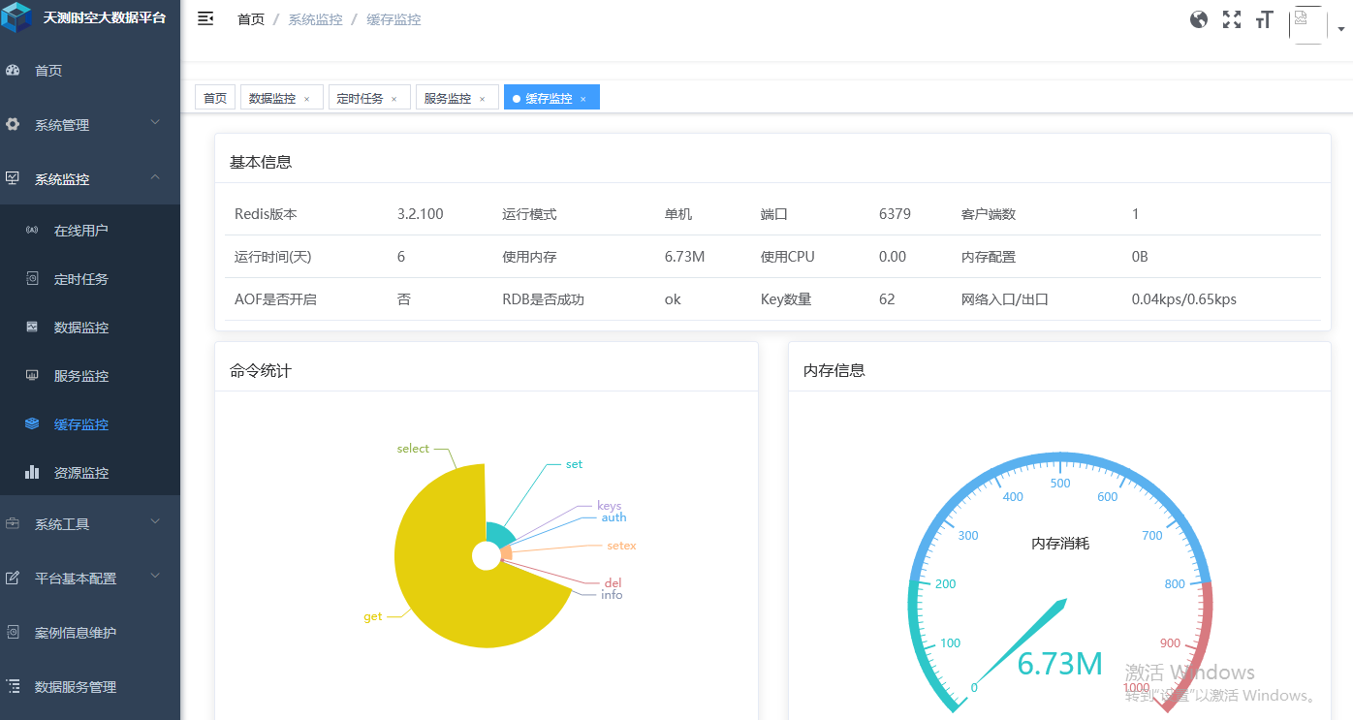Screen dimensions: 1353x720
Task: Click the font size adjustment icon
Action: pos(1263,18)
